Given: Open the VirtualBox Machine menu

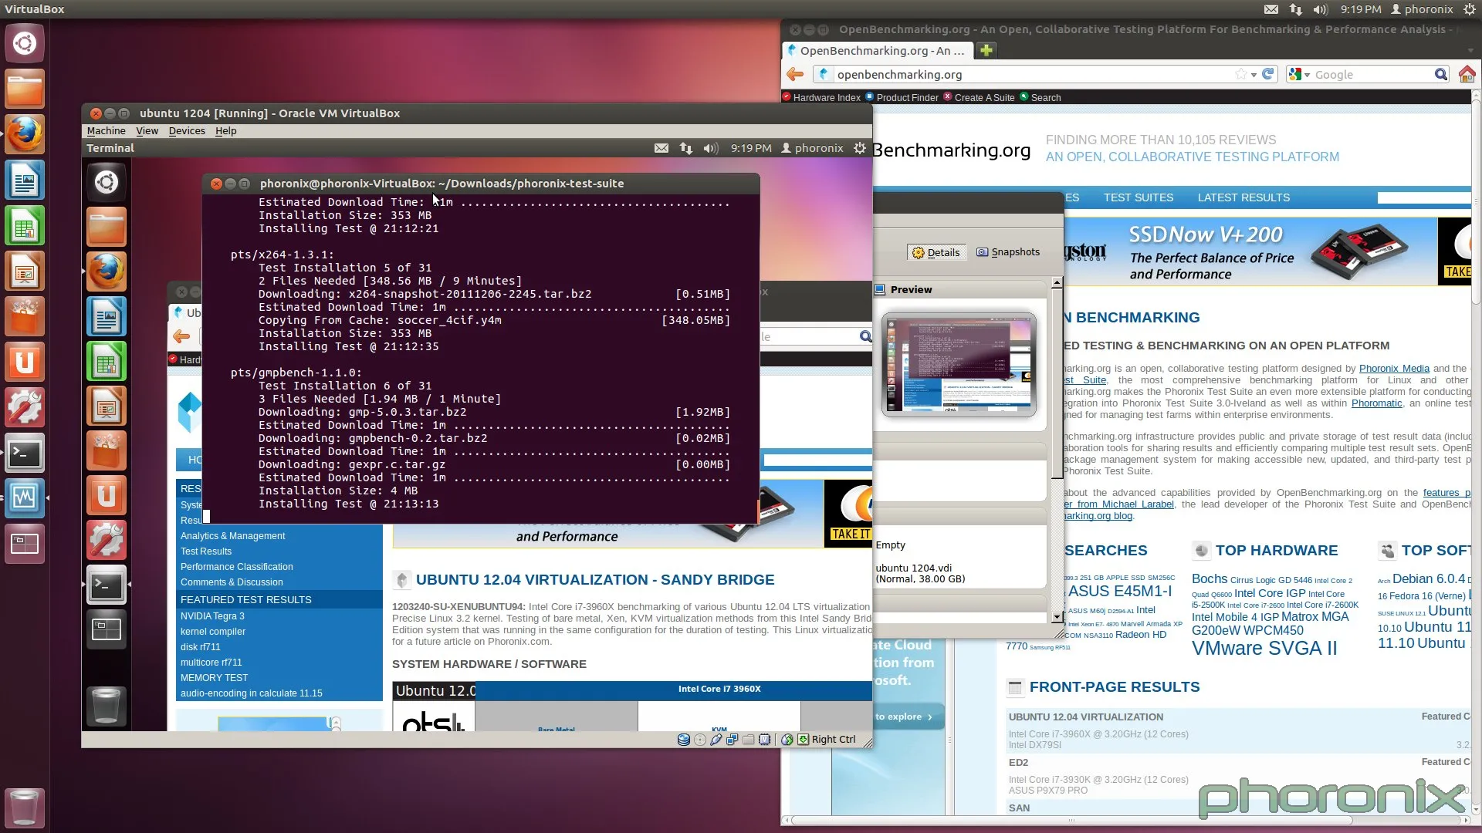Looking at the screenshot, I should pos(106,130).
